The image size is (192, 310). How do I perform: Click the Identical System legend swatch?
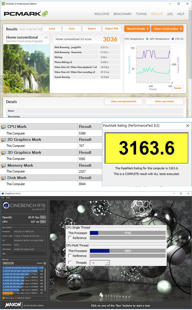[16, 298]
